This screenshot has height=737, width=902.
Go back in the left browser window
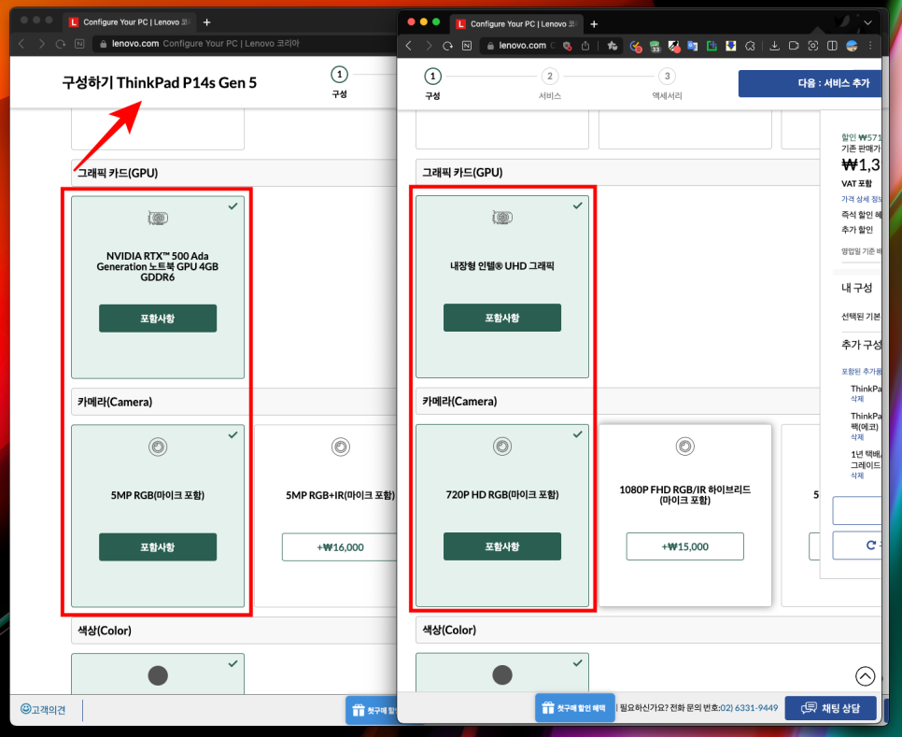tap(21, 44)
